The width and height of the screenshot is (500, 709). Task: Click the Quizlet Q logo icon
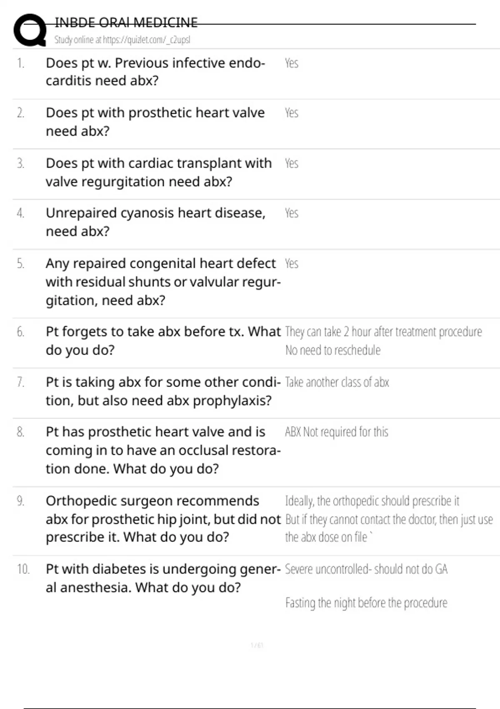click(x=30, y=30)
